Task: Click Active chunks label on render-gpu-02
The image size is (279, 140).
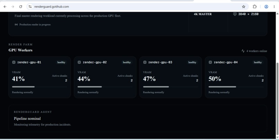Action: [125, 76]
